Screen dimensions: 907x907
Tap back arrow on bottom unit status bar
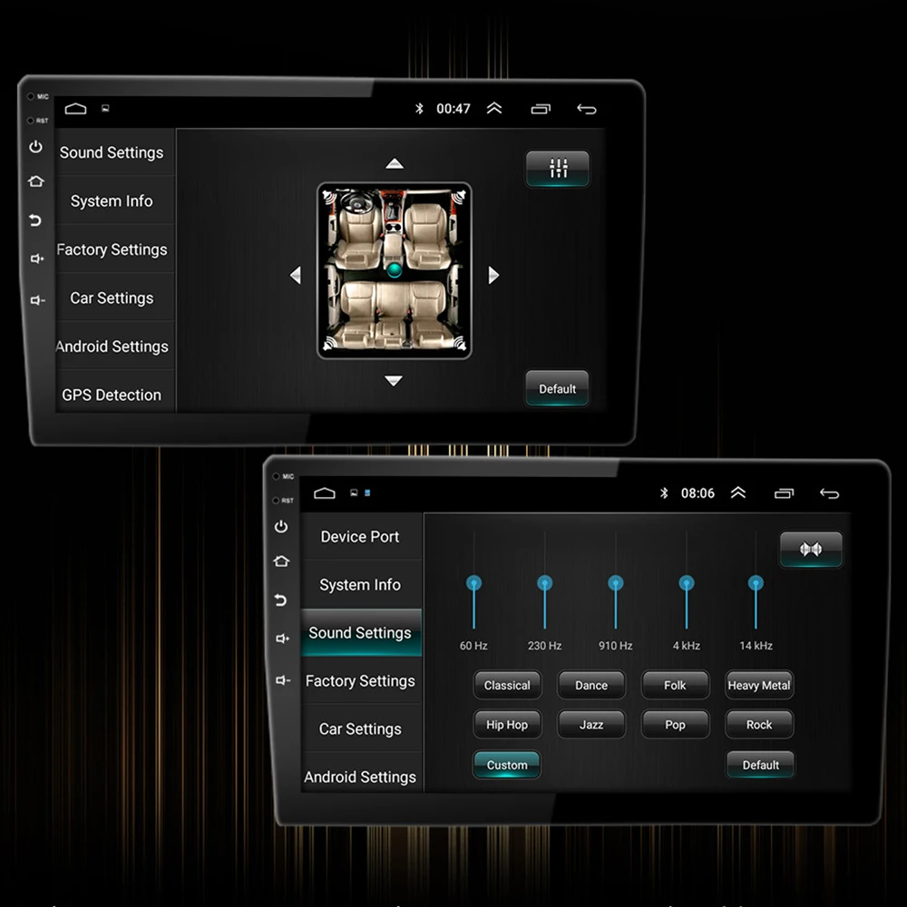pos(830,493)
